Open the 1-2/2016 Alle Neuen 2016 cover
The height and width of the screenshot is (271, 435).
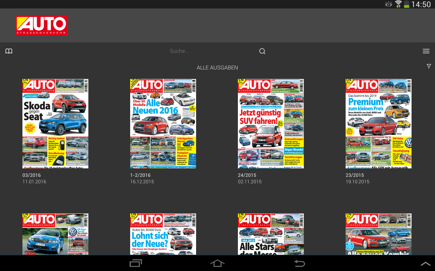click(x=163, y=124)
